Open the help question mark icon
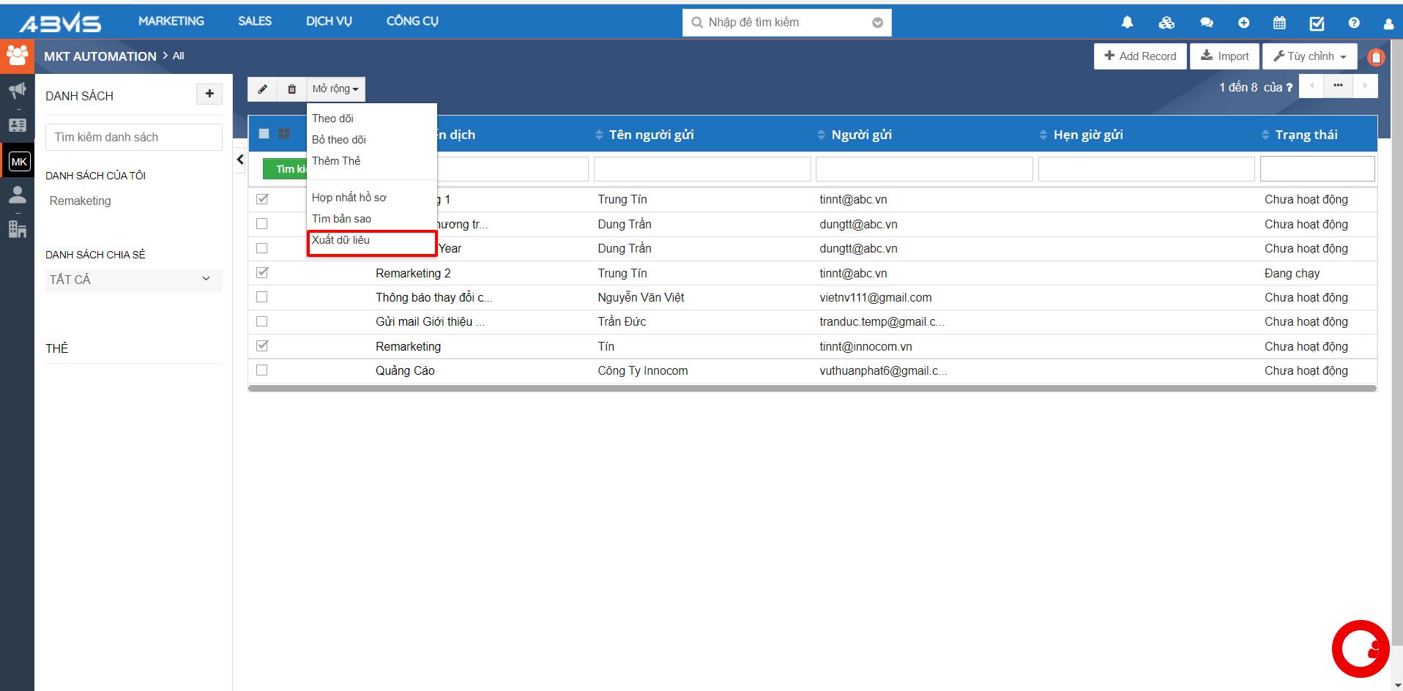The height and width of the screenshot is (691, 1403). coord(1353,23)
